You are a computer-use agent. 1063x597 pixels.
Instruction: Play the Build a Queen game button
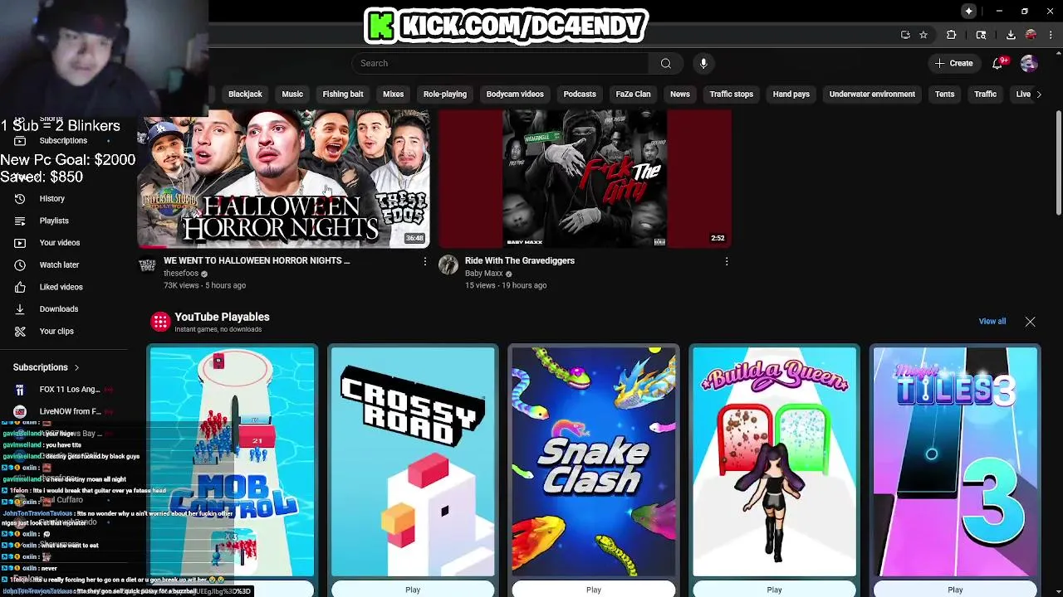click(x=774, y=590)
